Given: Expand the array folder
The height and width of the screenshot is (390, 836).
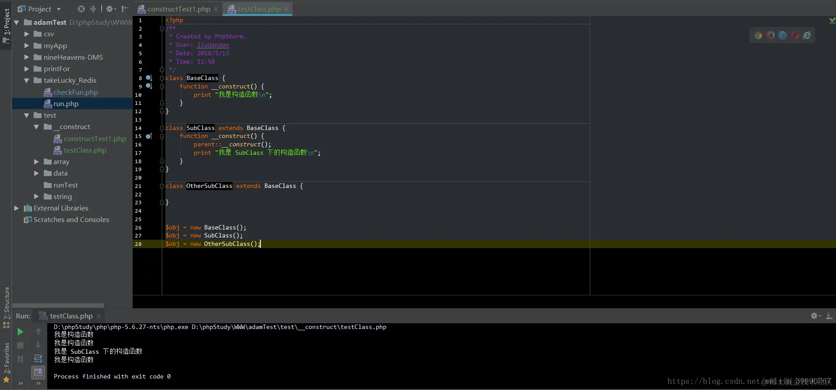Looking at the screenshot, I should tap(36, 162).
